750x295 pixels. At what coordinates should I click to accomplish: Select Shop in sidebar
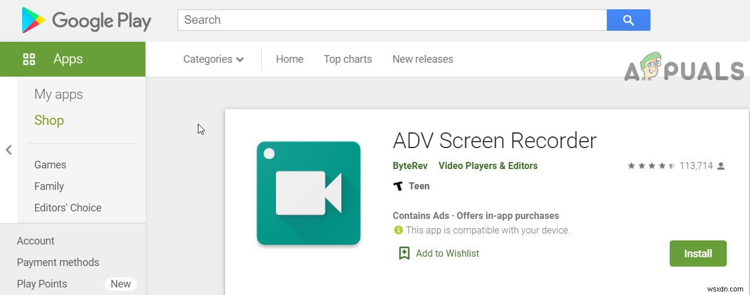pos(49,120)
